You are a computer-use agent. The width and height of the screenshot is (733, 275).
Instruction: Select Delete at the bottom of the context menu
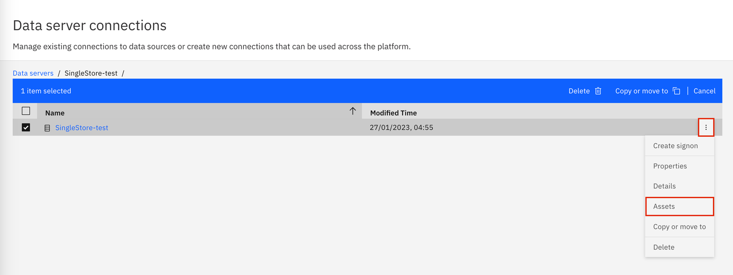pos(663,247)
